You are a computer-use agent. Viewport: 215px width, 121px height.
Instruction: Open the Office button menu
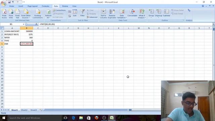[3, 3]
